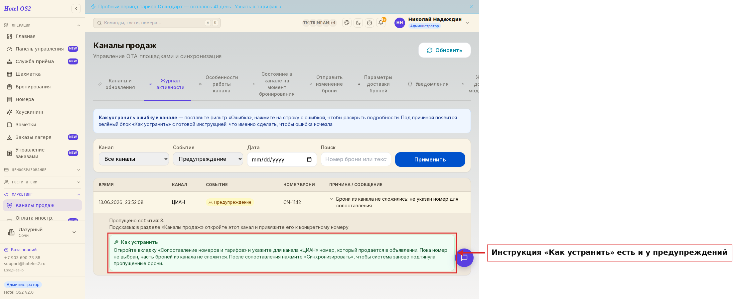Open the Шахматка grid view

(42, 74)
